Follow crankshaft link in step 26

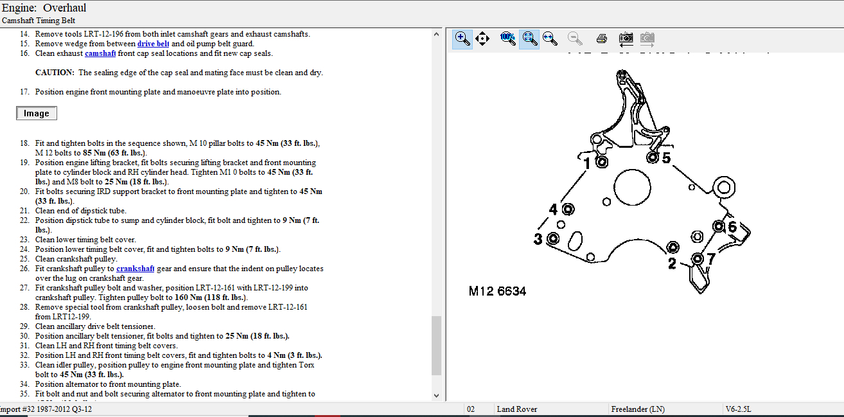pyautogui.click(x=135, y=269)
